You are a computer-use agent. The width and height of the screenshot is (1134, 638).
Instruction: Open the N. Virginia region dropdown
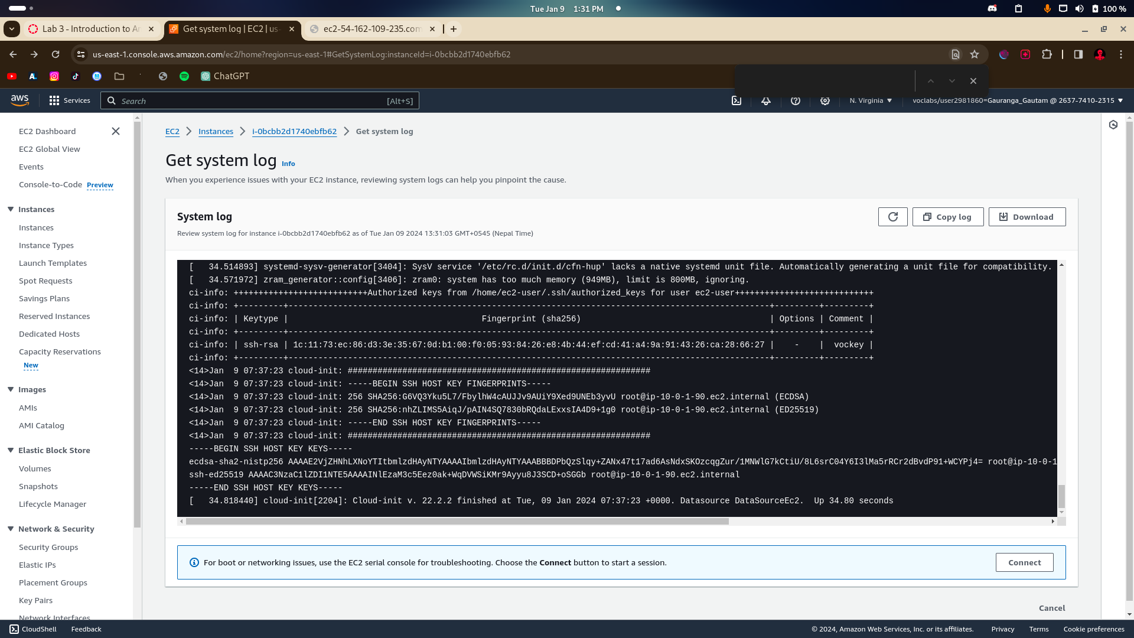(x=871, y=100)
